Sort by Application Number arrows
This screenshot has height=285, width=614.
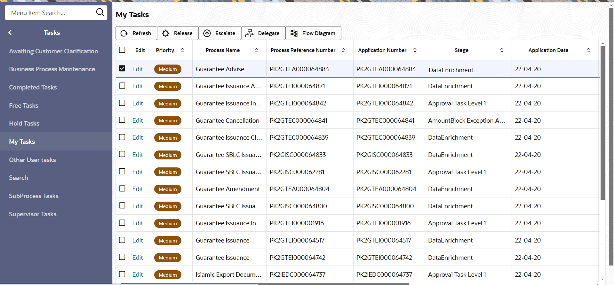(415, 50)
